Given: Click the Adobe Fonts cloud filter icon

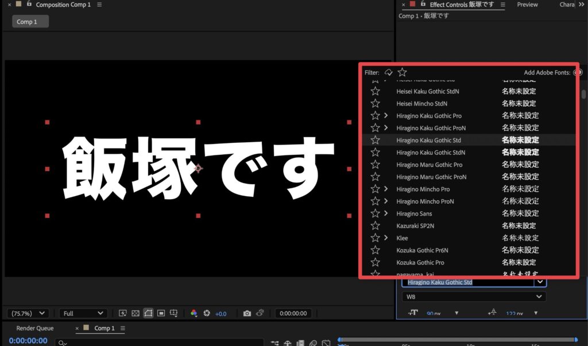Looking at the screenshot, I should click(x=389, y=72).
